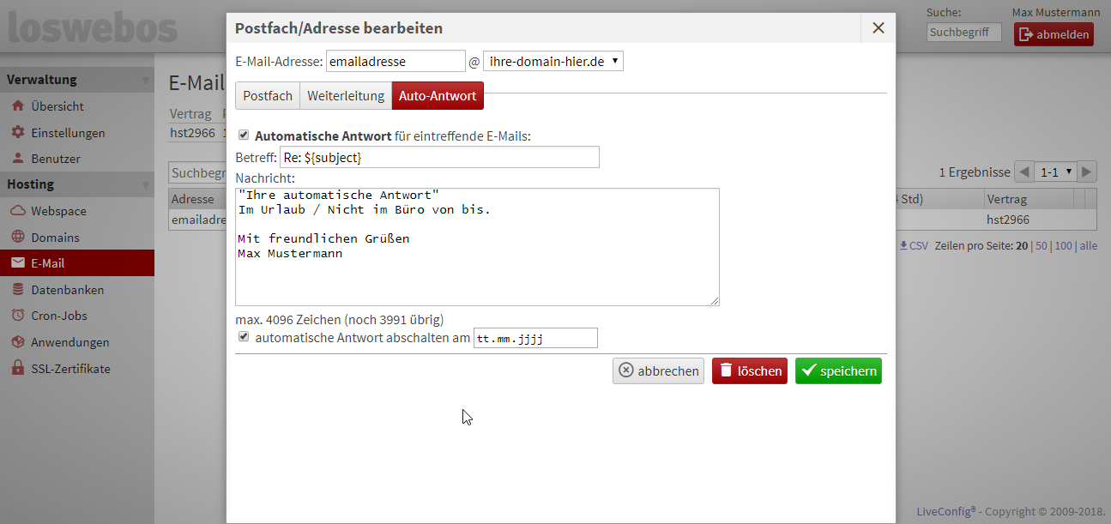Screen dimensions: 1111x524
Task: Disable the Automatische Antwort checkbox
Action: coord(244,136)
